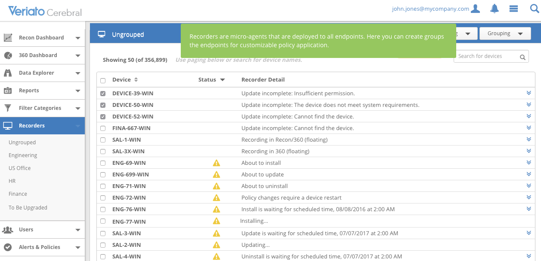Uncheck the DEVICE-50-WIN checkbox
Image resolution: width=541 pixels, height=261 pixels.
103,105
